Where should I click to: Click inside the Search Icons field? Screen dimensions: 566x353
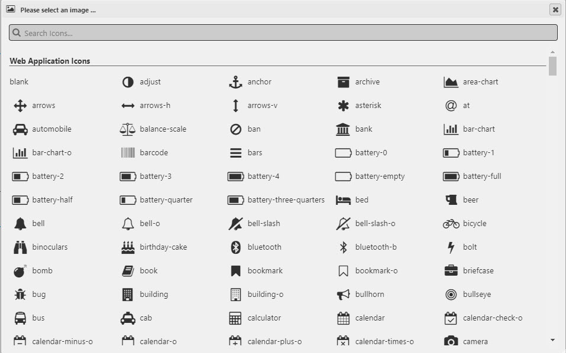point(283,32)
